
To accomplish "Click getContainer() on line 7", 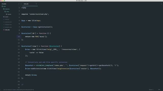I will [x=45, y=27].
